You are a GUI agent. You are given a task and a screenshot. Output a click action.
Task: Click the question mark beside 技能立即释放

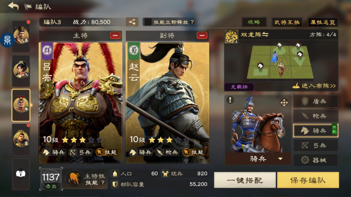point(192,22)
